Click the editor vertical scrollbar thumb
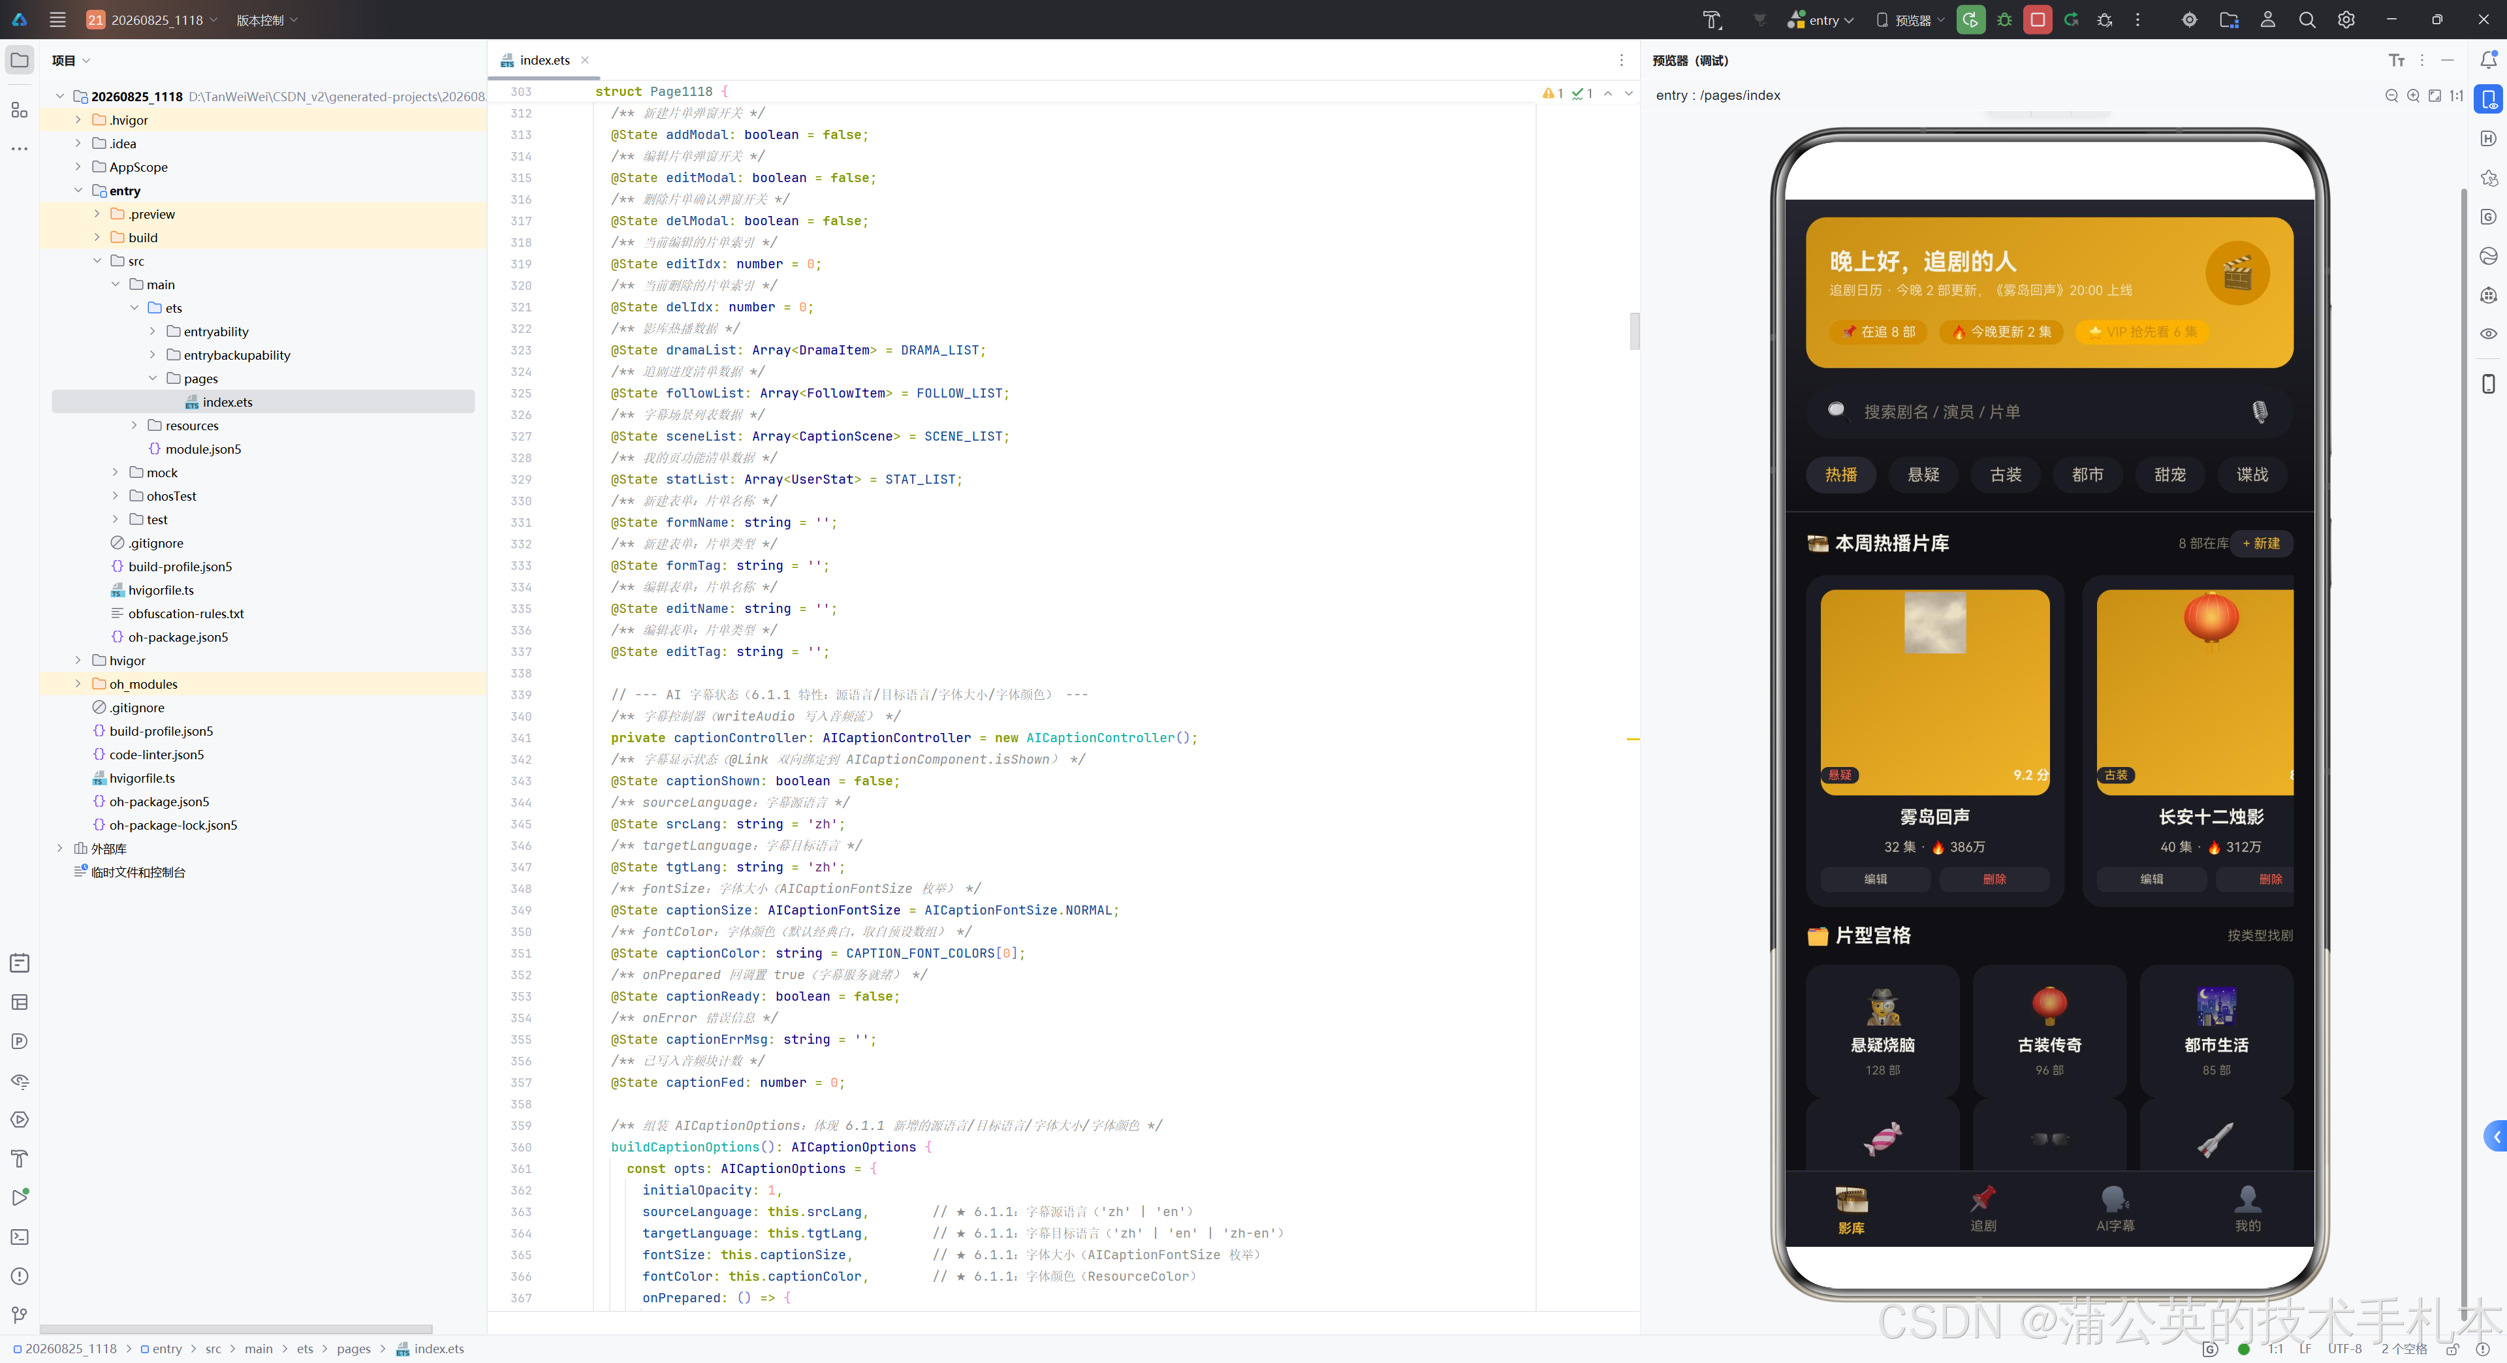2507x1363 pixels. [x=1634, y=331]
